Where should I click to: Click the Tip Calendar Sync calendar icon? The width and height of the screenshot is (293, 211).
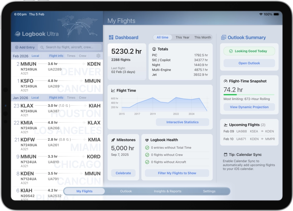point(226,154)
